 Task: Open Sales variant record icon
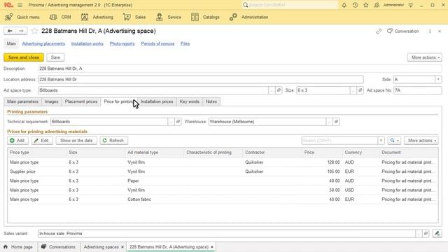[426, 234]
